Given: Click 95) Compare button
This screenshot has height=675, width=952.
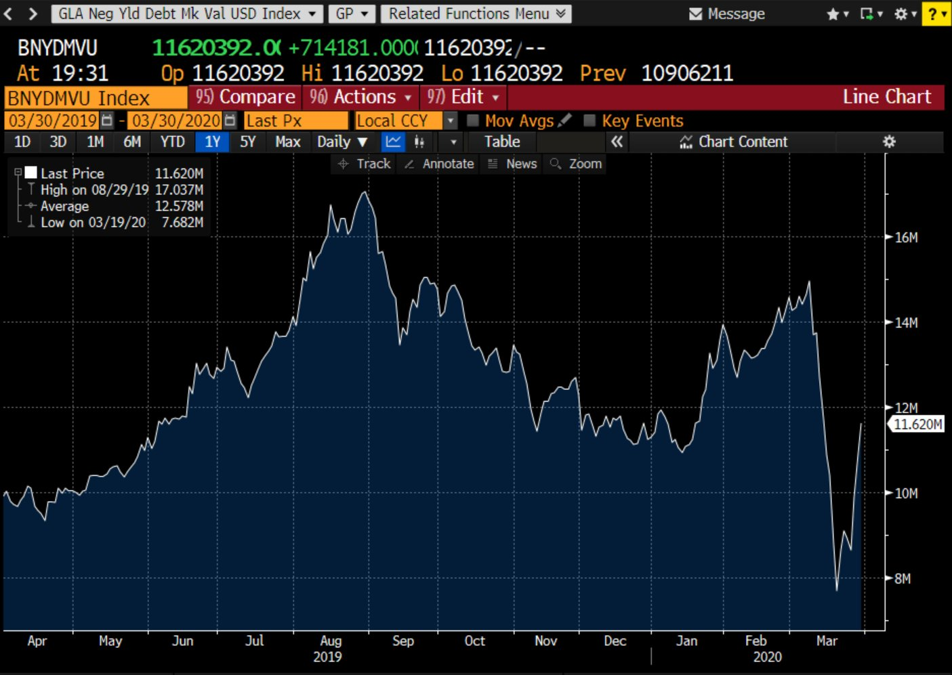Looking at the screenshot, I should [245, 97].
